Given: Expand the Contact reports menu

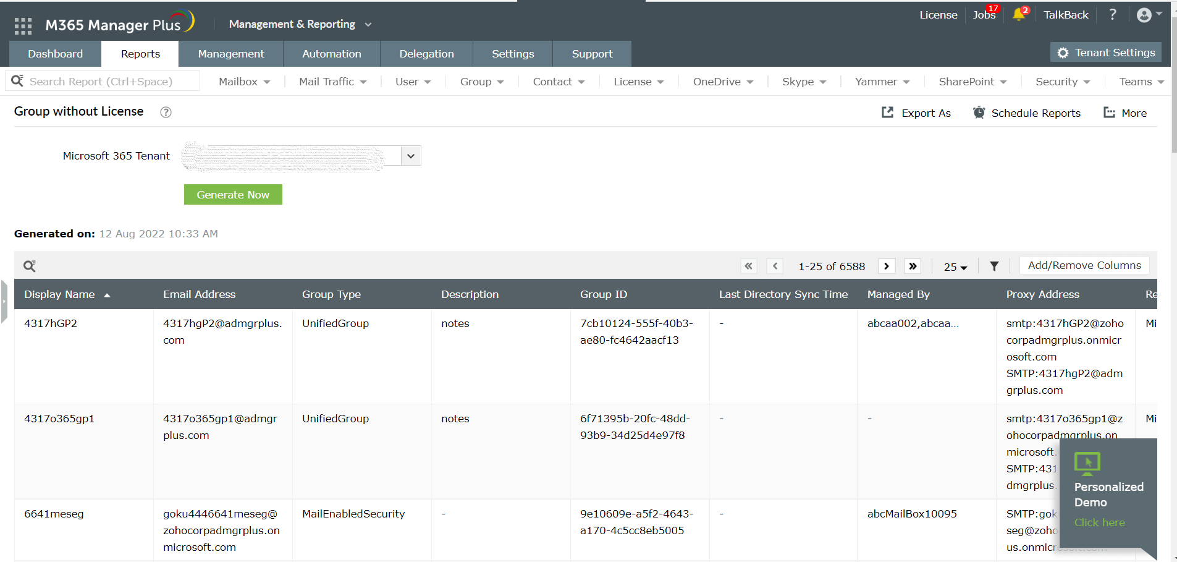Looking at the screenshot, I should (x=559, y=82).
